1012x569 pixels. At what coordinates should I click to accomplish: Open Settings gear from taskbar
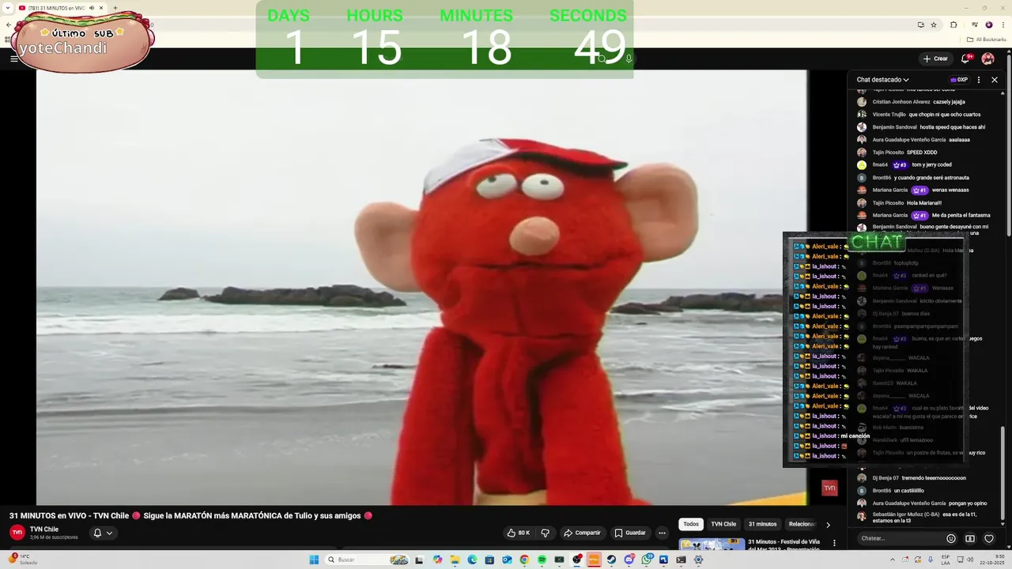coord(698,560)
